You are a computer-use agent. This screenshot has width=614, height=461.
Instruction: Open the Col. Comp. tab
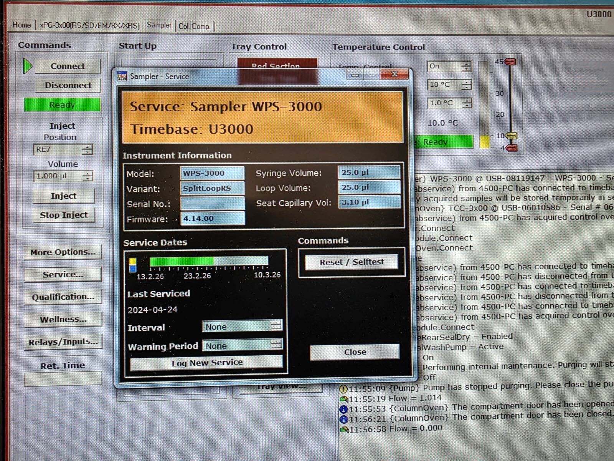(194, 26)
